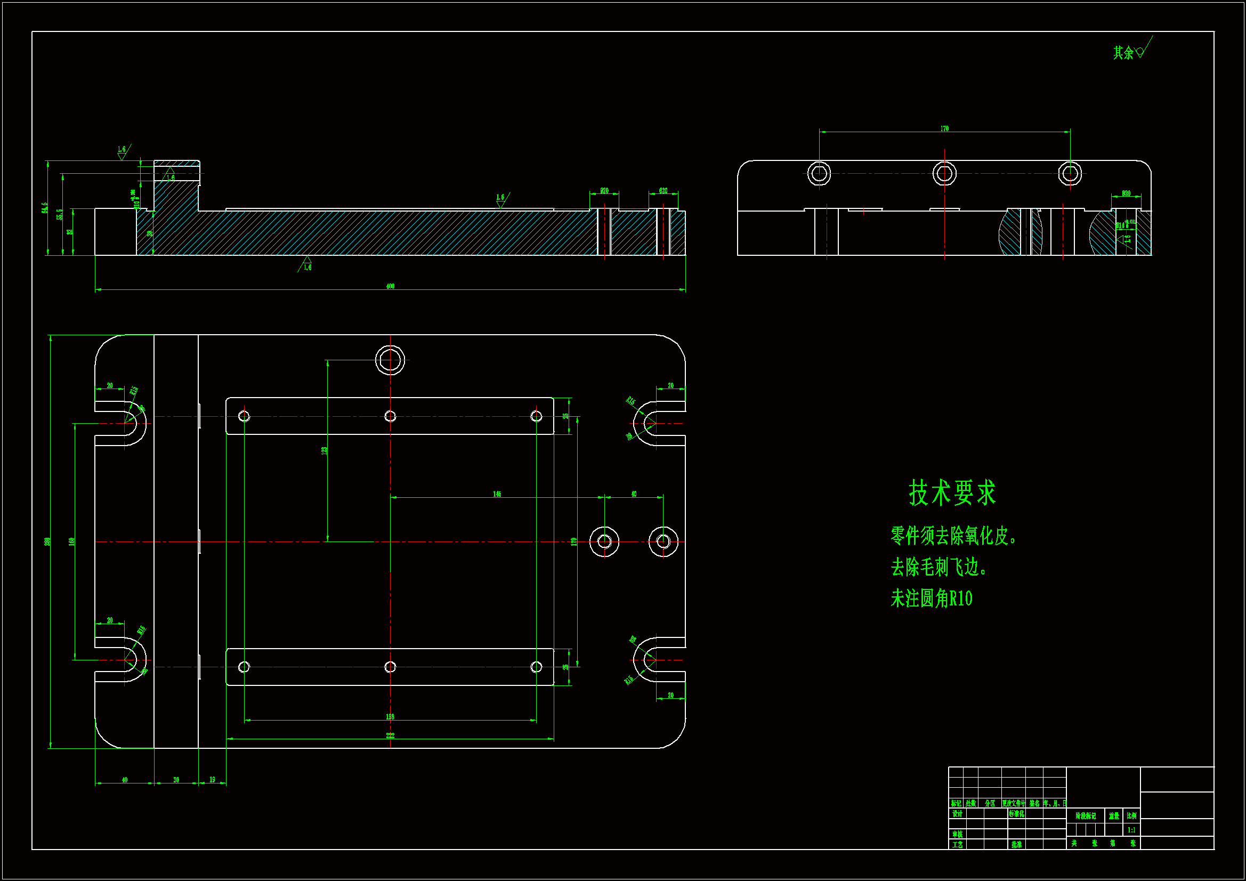Select the 64.5 height dimension text
Image resolution: width=1246 pixels, height=881 pixels.
tap(45, 208)
